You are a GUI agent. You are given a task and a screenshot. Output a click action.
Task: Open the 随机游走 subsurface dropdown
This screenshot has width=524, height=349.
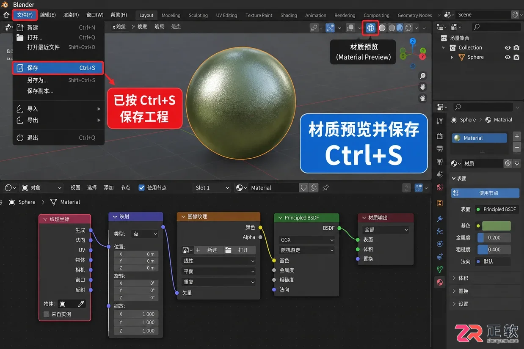(306, 250)
